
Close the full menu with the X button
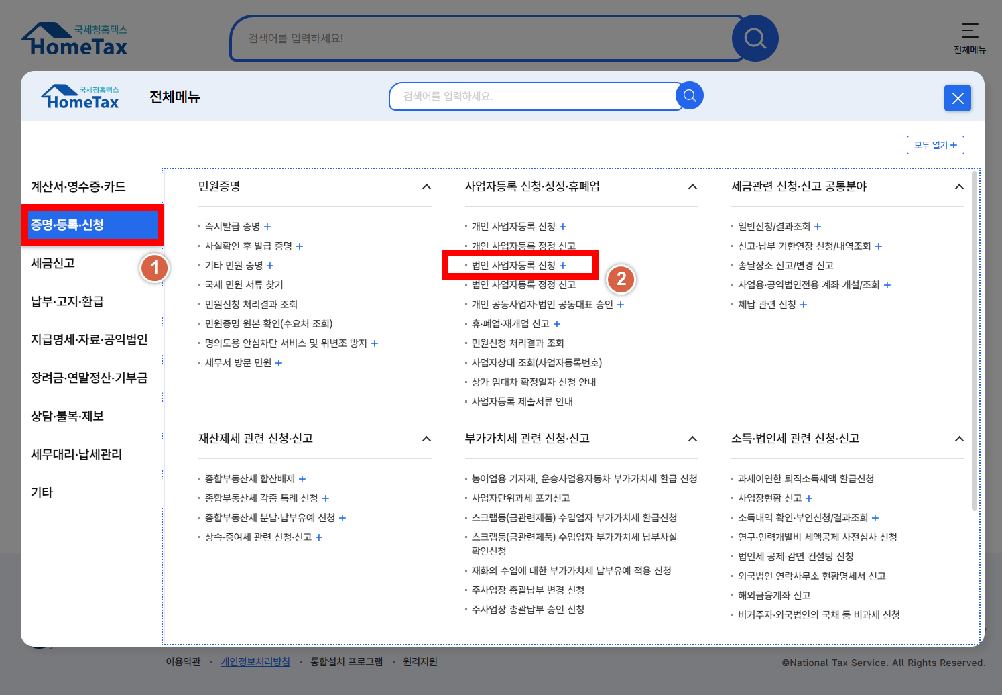pos(957,97)
